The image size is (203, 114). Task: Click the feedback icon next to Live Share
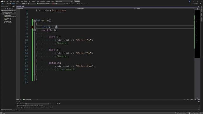pyautogui.click(x=201, y=4)
